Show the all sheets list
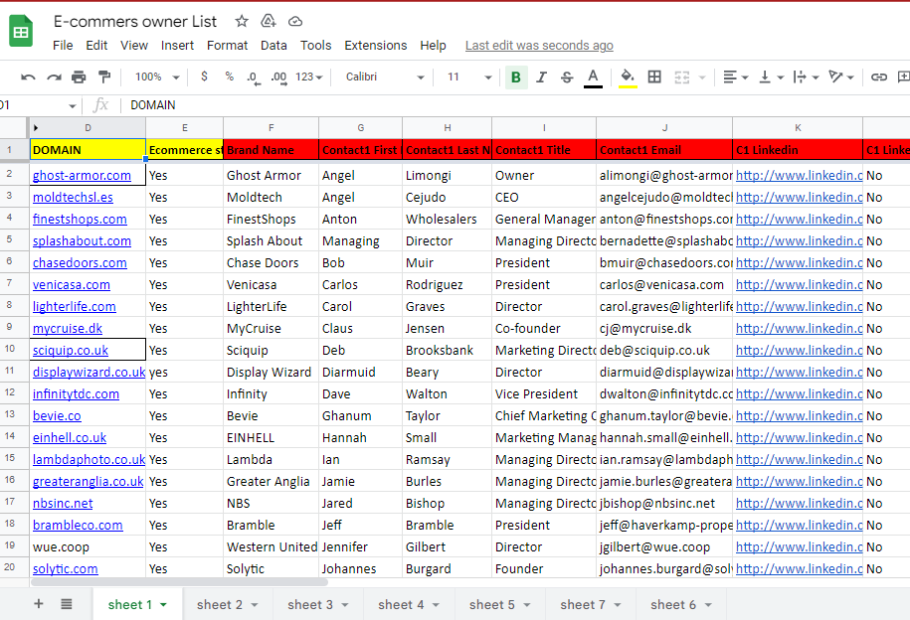910x620 pixels. tap(67, 604)
